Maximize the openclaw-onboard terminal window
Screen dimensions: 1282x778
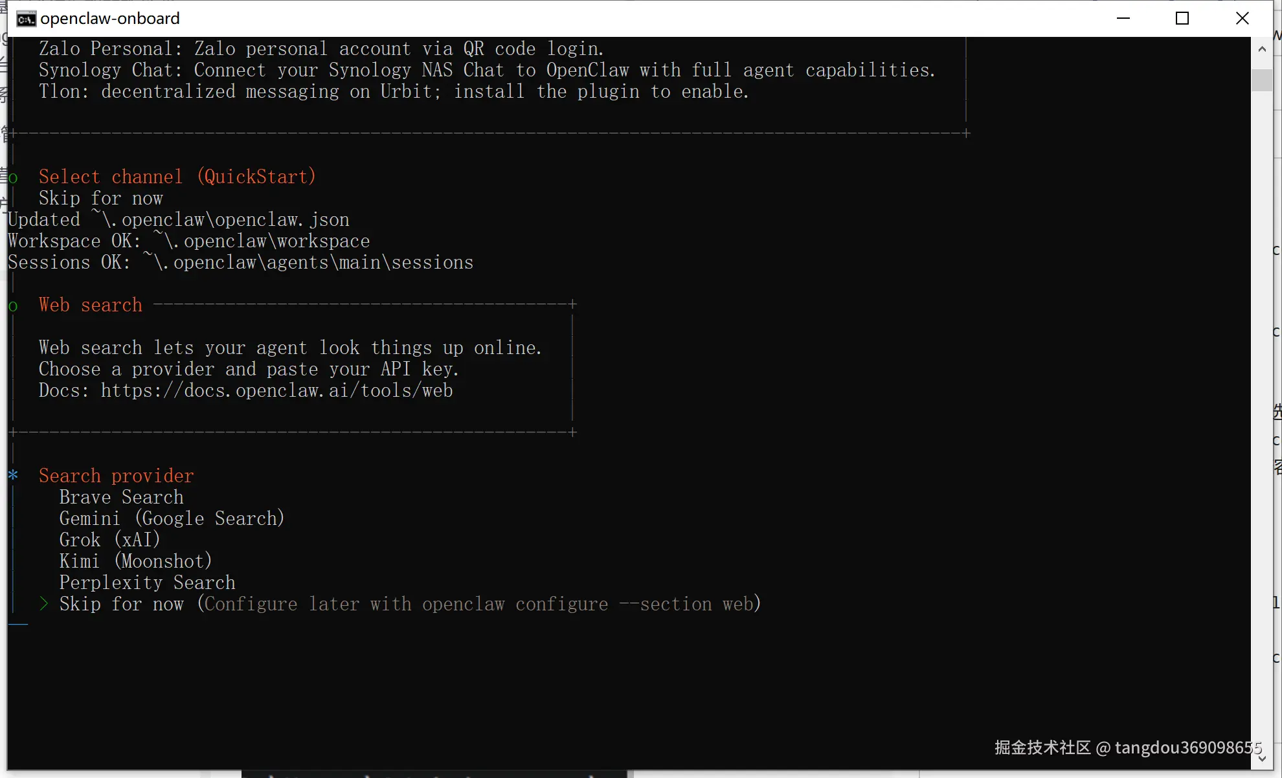[1182, 18]
